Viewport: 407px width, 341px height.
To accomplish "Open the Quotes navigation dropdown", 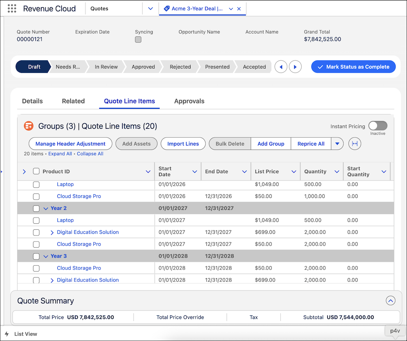I will pos(151,9).
